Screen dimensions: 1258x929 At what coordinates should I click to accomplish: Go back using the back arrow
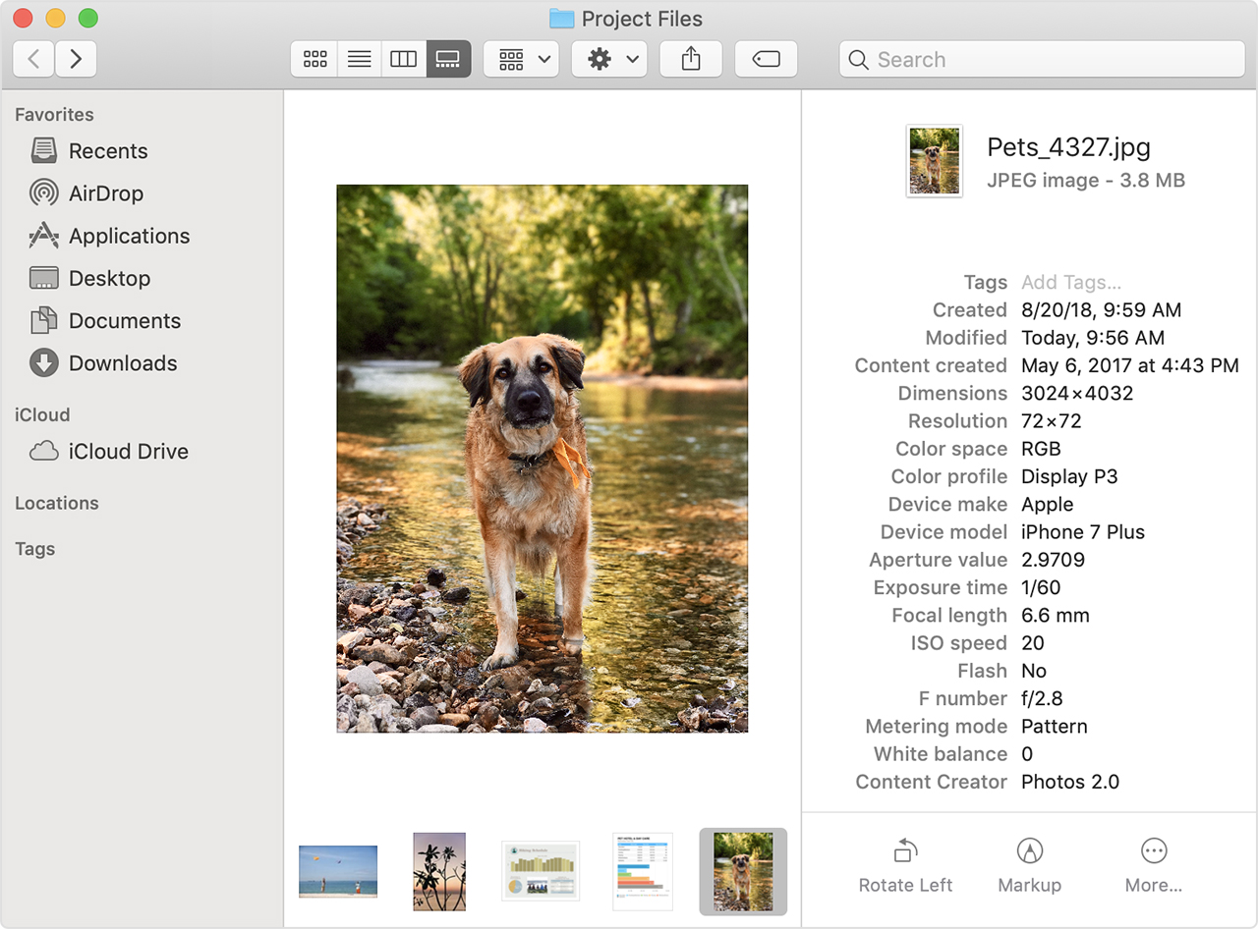pos(32,59)
